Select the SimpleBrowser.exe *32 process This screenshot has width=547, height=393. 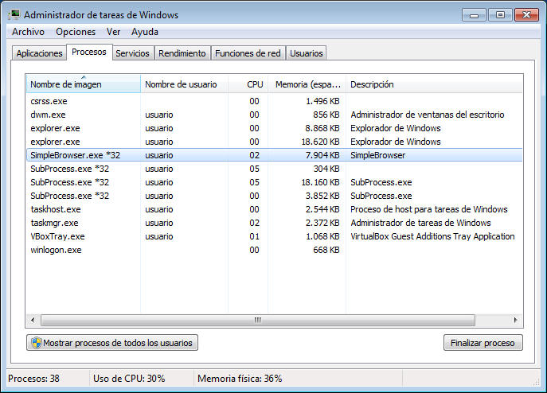point(274,155)
